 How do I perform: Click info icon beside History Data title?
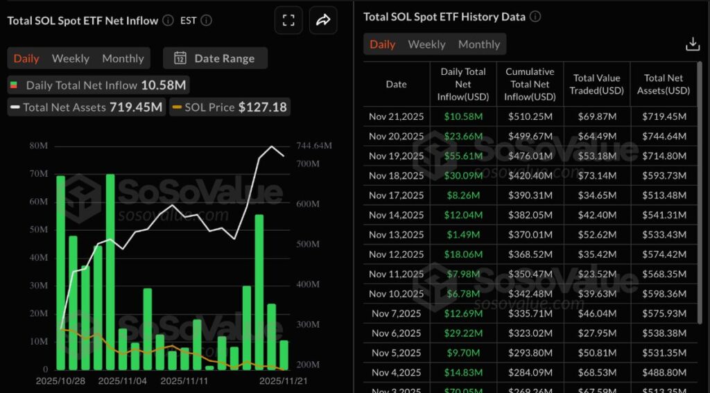[x=535, y=17]
